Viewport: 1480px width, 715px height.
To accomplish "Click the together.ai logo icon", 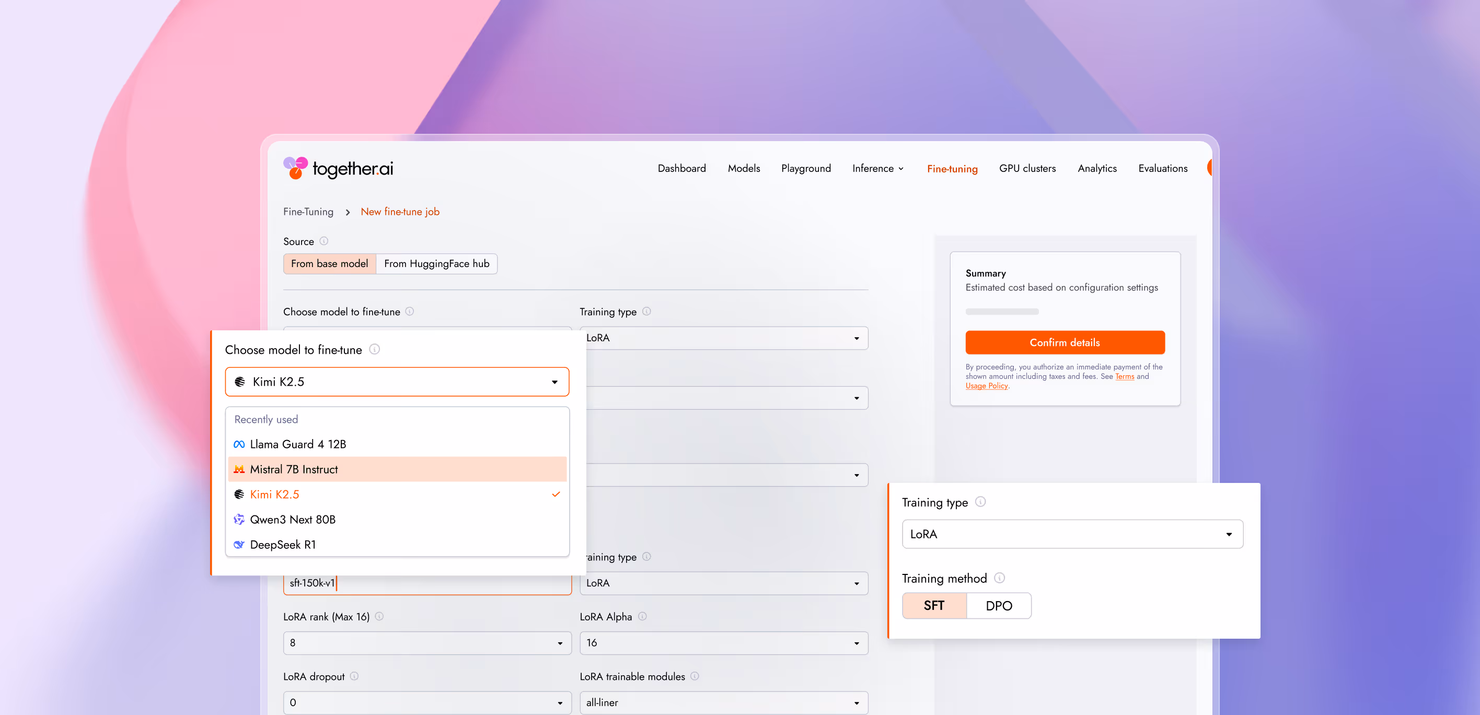I will click(x=295, y=168).
